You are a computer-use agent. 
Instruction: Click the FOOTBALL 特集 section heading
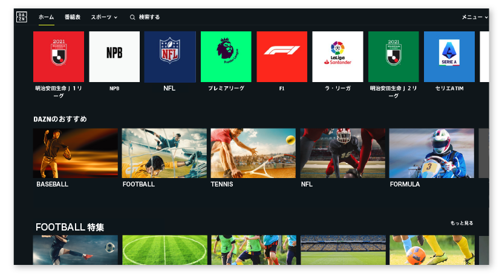pyautogui.click(x=70, y=227)
